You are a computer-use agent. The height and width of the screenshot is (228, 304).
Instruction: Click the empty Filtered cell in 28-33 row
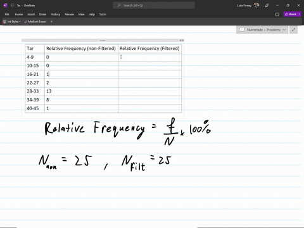[149, 91]
